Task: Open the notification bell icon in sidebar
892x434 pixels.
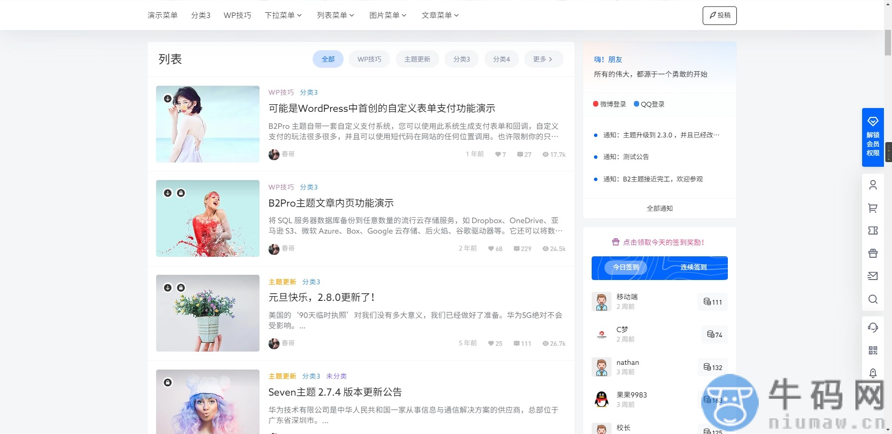Action: click(873, 373)
